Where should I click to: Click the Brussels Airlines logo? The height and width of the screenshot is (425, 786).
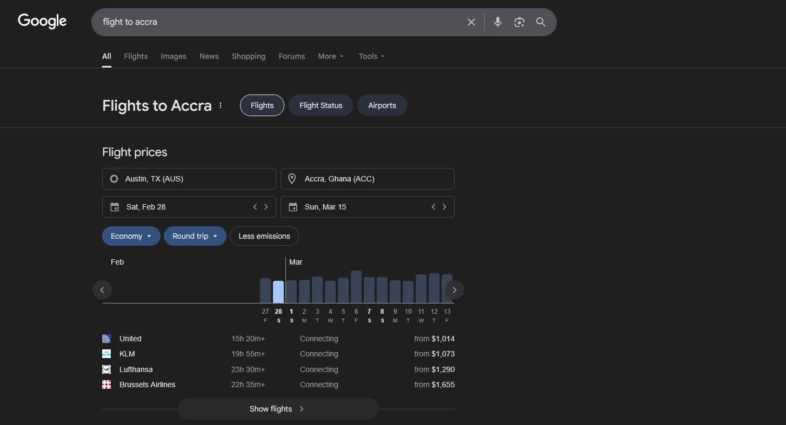coord(106,384)
